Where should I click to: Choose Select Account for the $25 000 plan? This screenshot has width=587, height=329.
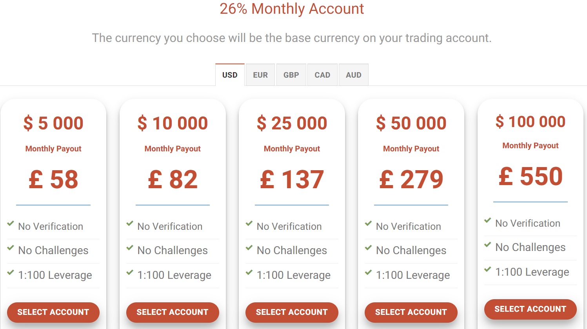point(292,312)
